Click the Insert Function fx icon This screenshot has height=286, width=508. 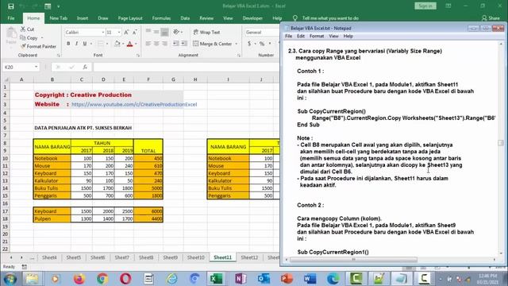[x=85, y=67]
